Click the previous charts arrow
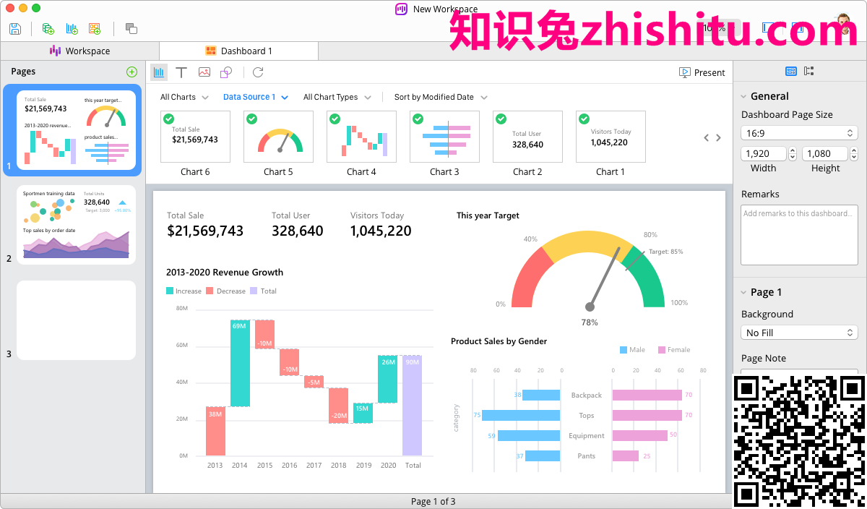Viewport: 867px width, 509px height. click(x=707, y=137)
